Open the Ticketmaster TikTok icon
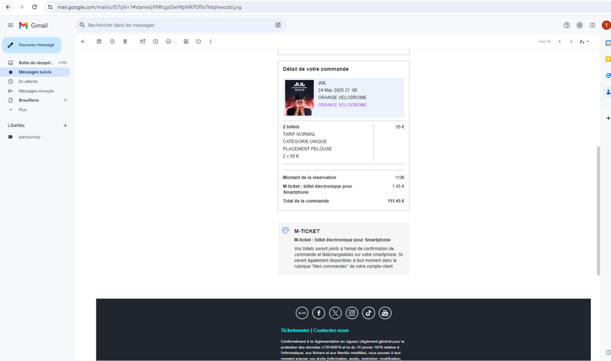611x361 pixels. pyautogui.click(x=368, y=313)
